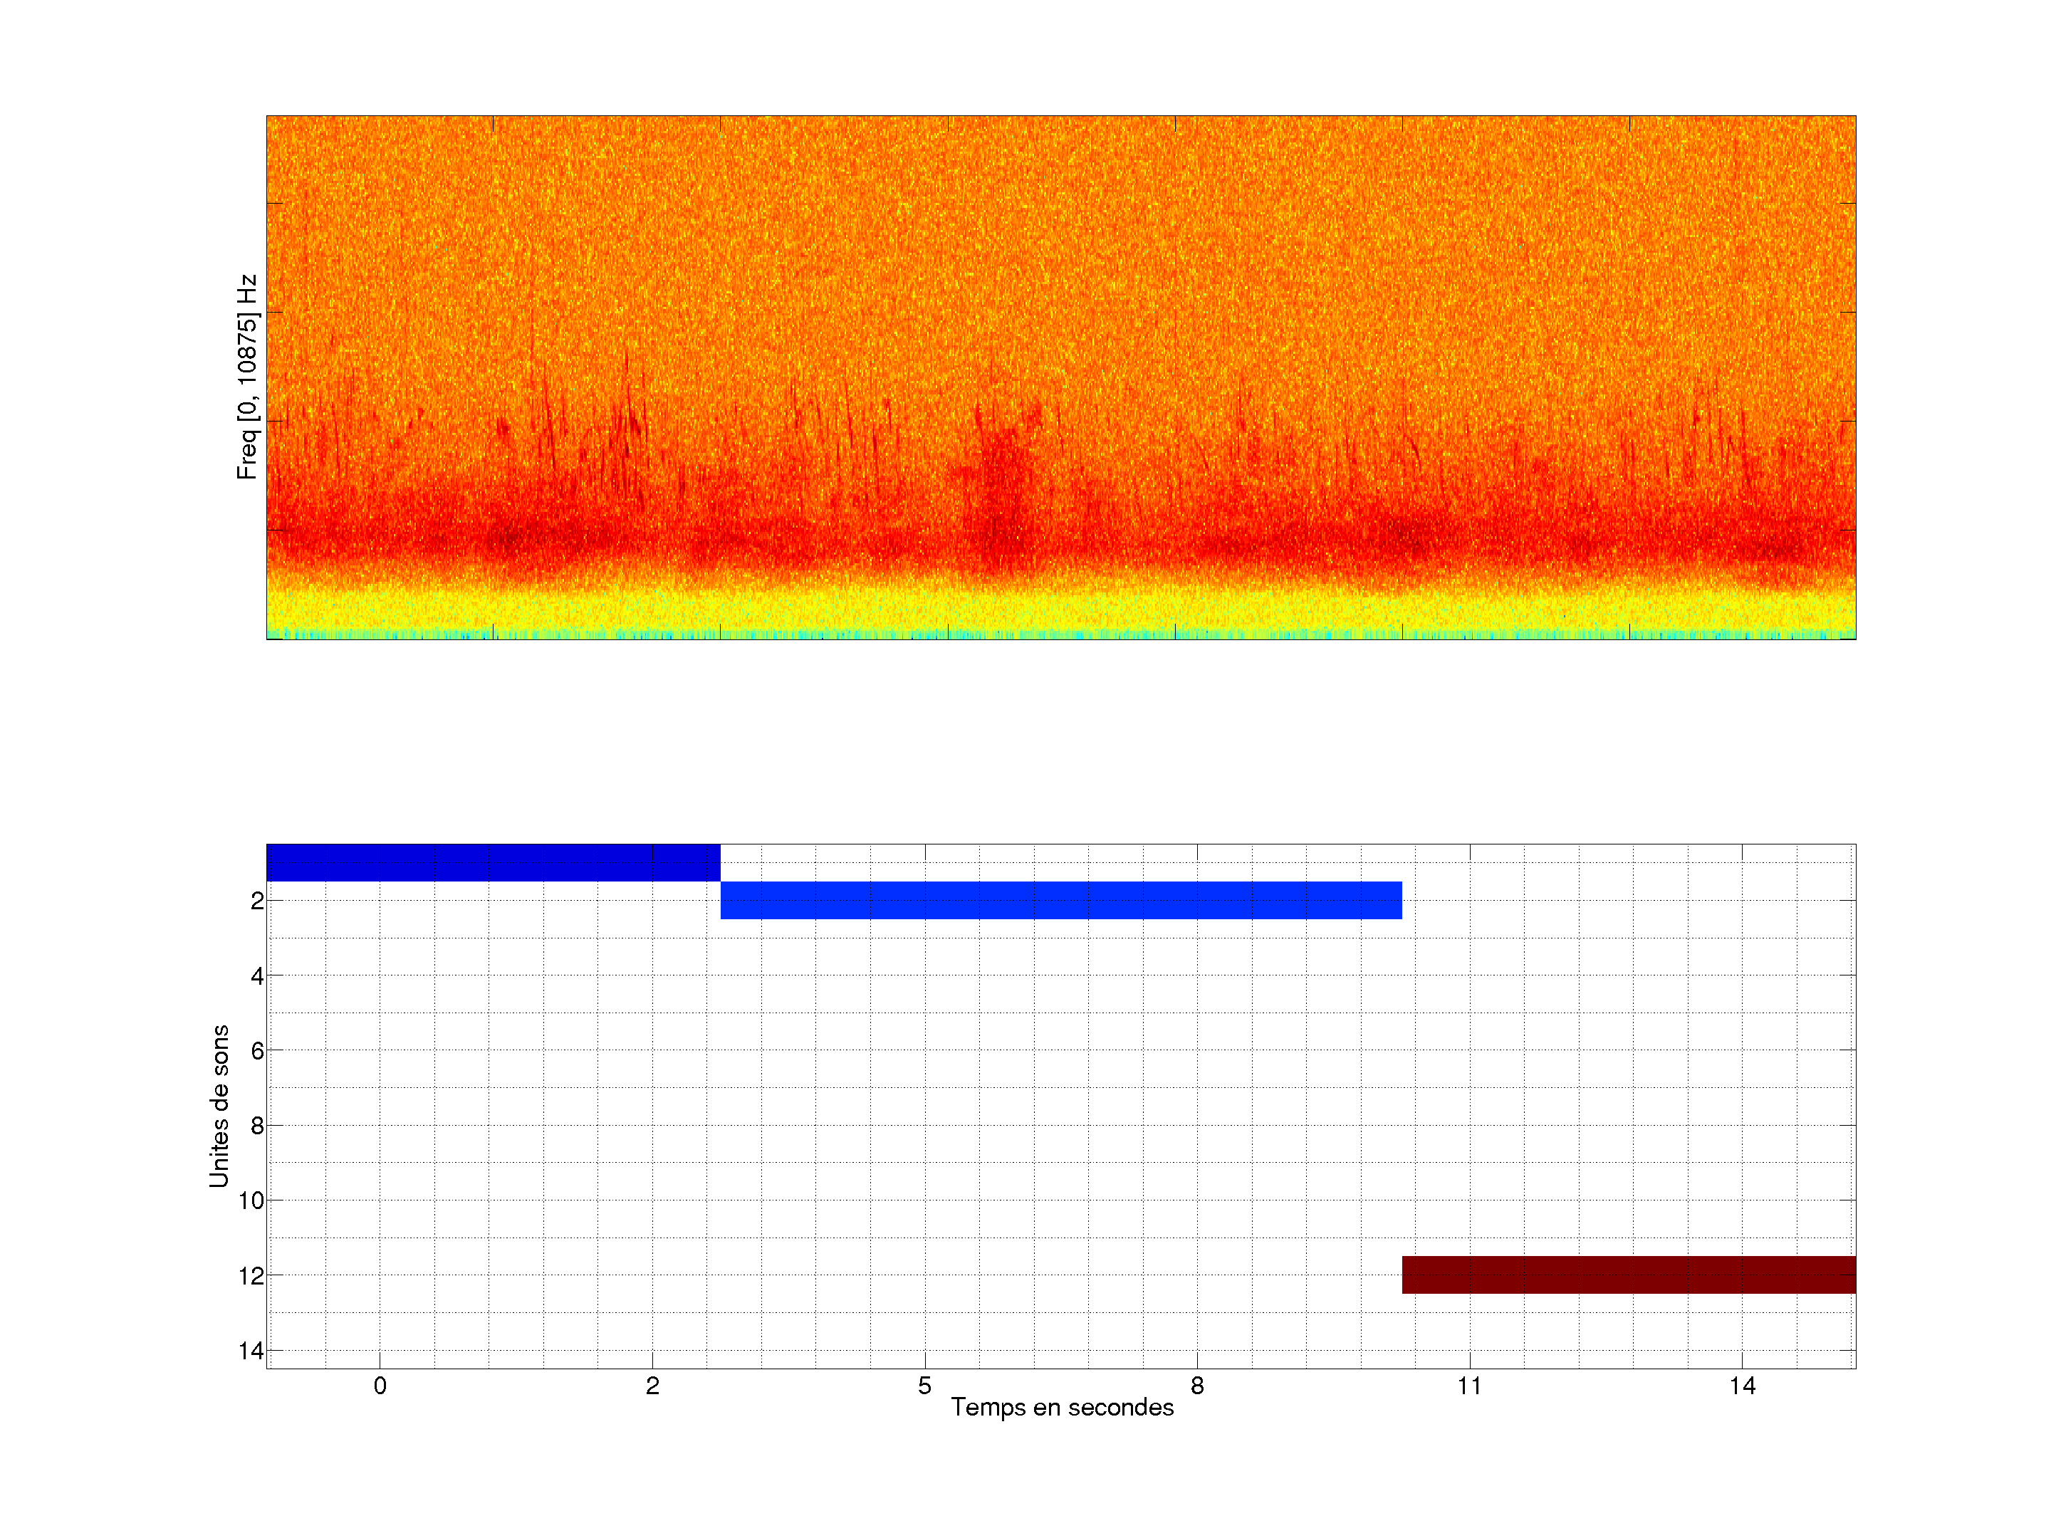
Task: Click x-axis tick label 5
Action: [x=924, y=1386]
